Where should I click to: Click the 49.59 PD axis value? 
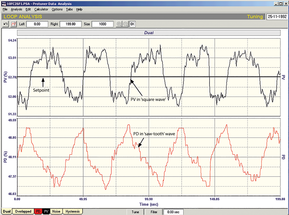coord(12,120)
